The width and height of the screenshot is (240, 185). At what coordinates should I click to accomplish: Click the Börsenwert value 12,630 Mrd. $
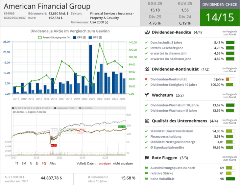click(x=58, y=13)
